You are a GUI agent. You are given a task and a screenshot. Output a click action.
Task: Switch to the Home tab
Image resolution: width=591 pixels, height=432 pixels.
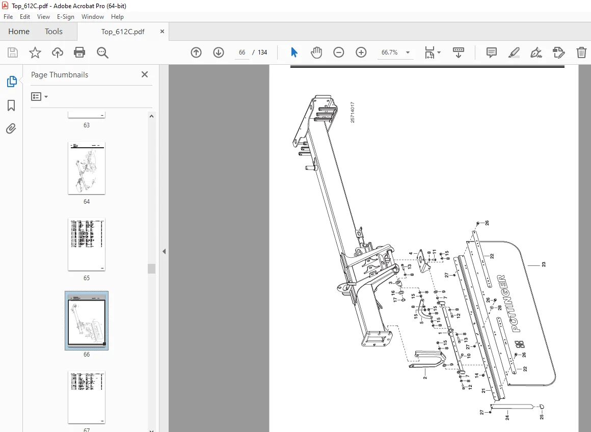click(19, 31)
